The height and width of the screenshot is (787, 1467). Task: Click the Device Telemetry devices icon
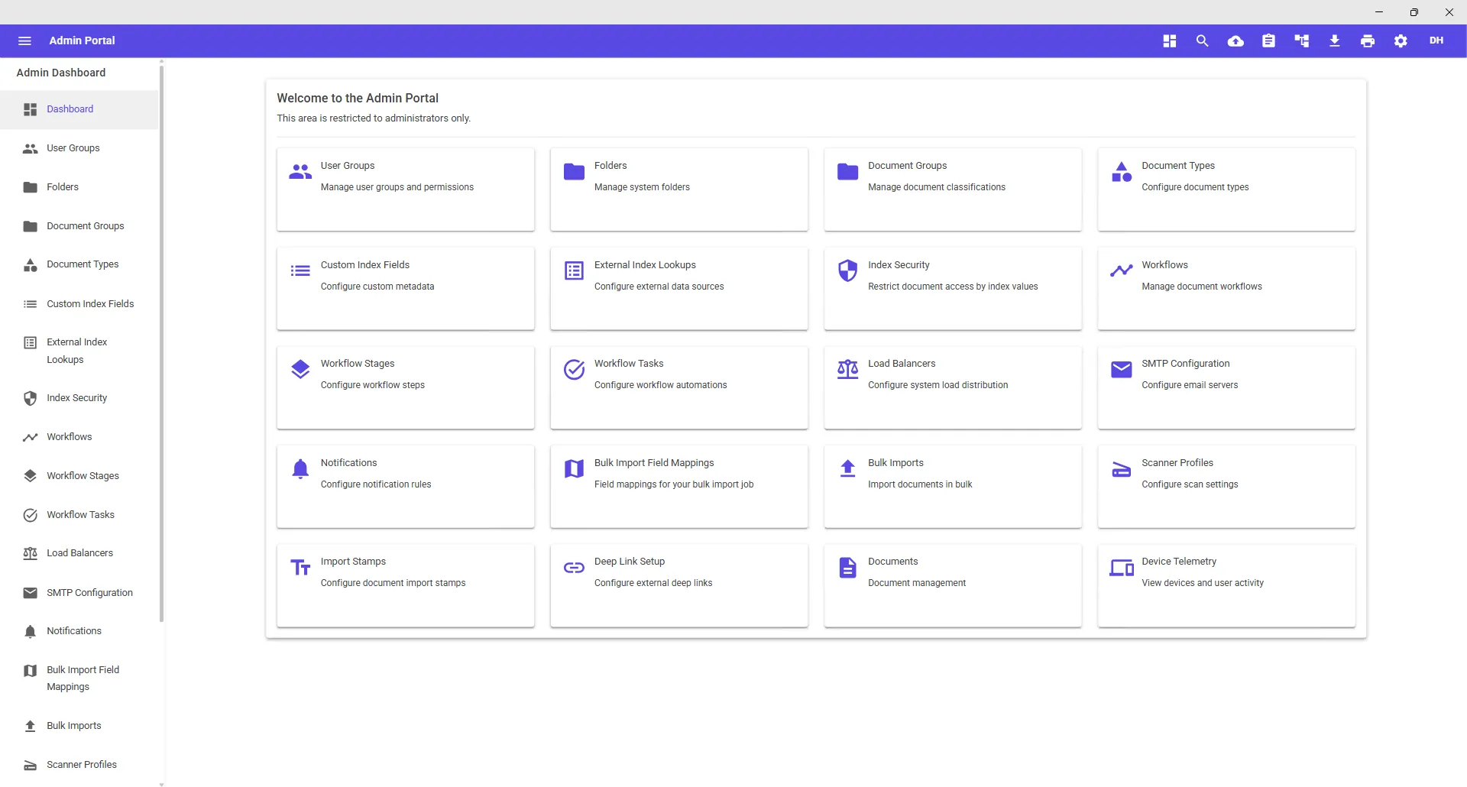1122,568
